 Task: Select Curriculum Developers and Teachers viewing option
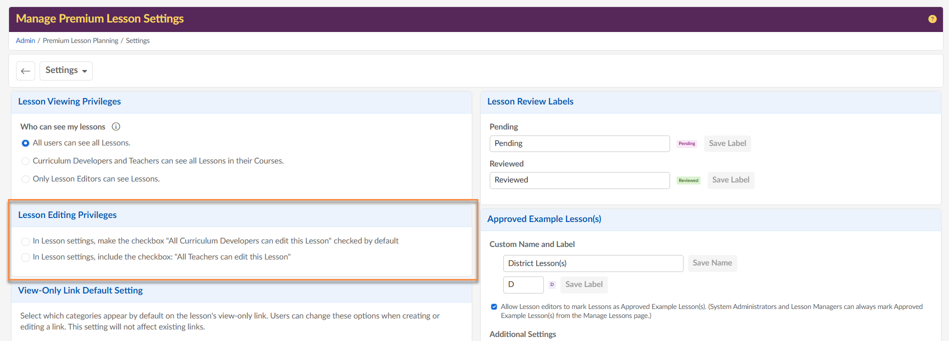[26, 161]
